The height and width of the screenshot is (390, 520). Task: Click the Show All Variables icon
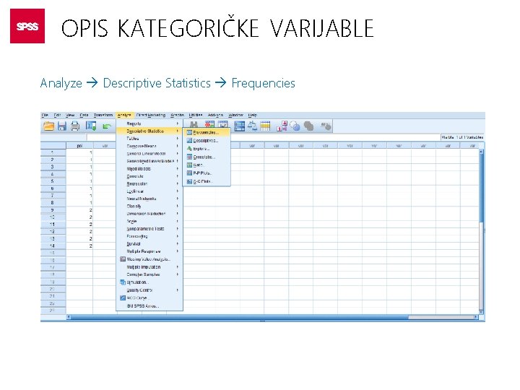(x=309, y=126)
